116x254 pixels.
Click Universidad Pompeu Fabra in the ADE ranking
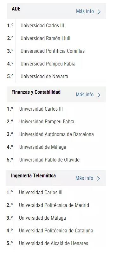pyautogui.click(x=48, y=64)
